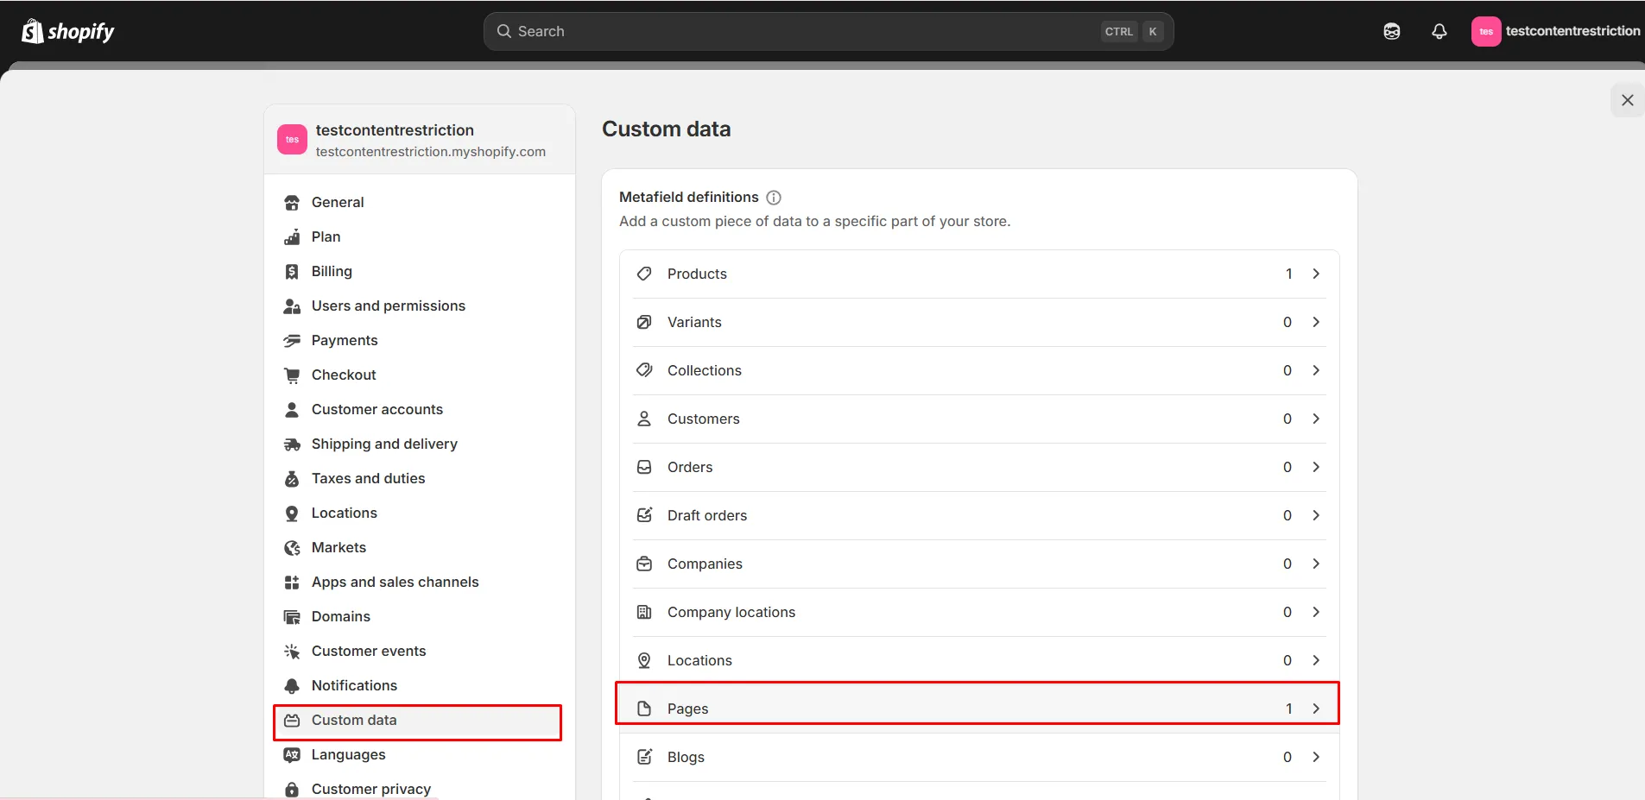The height and width of the screenshot is (800, 1645).
Task: Click the Checkout cart icon
Action: coord(292,375)
